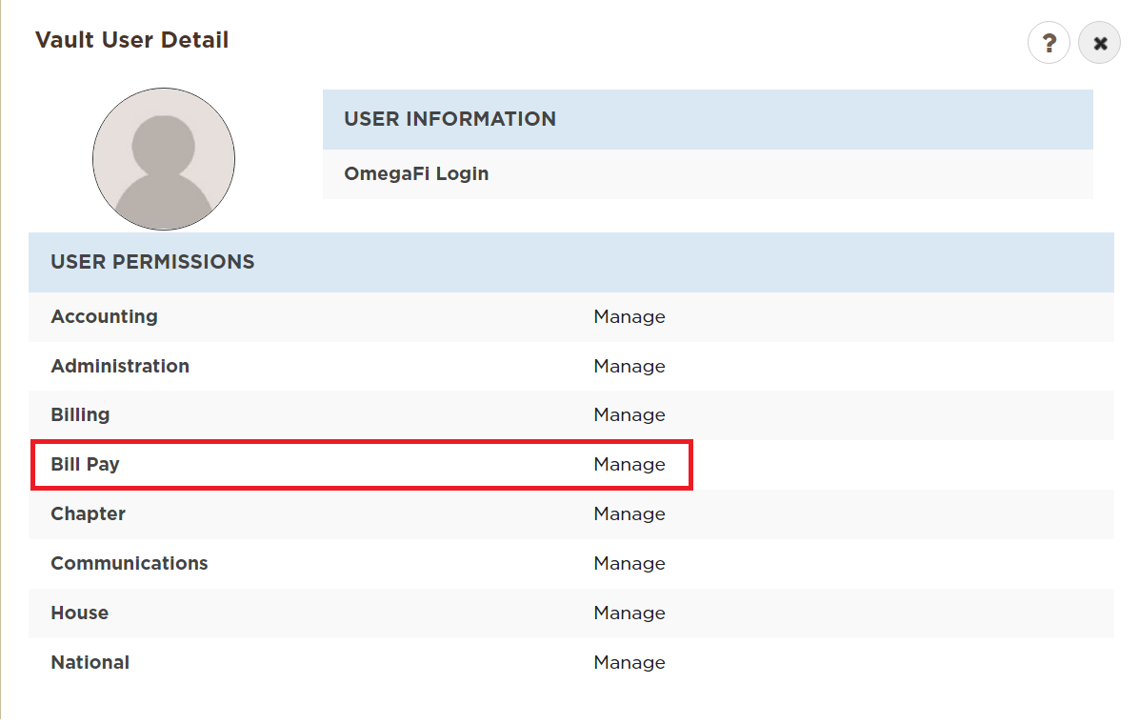This screenshot has height=724, width=1139.
Task: Select the OmegaFi Login row
Action: tap(708, 173)
